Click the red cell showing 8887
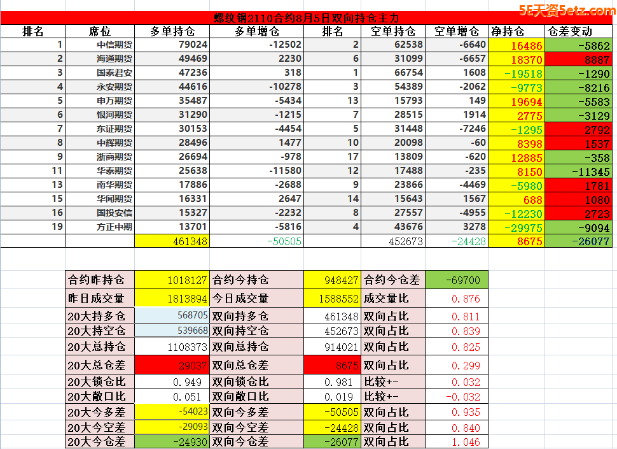Image resolution: width=617 pixels, height=449 pixels. click(x=581, y=59)
